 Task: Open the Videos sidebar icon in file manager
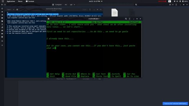[2, 34]
